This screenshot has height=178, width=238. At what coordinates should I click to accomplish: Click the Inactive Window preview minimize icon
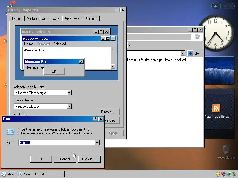[96, 32]
